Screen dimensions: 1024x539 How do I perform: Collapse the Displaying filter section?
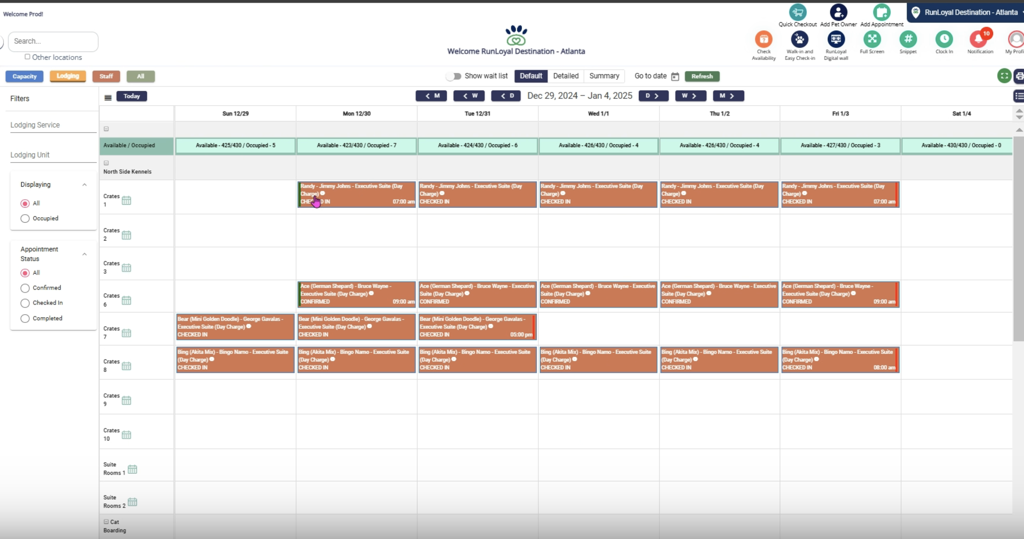(x=84, y=185)
